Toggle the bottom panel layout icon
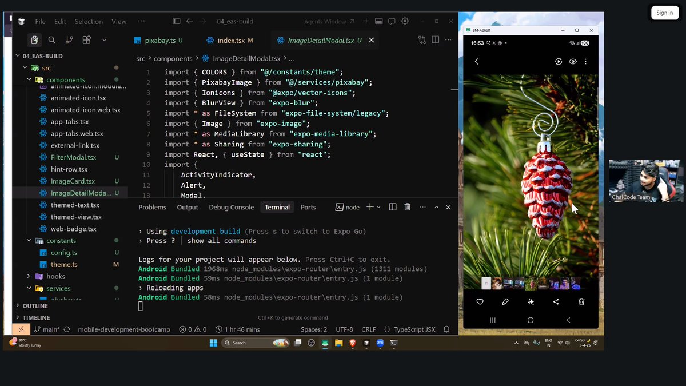686x386 pixels. click(378, 21)
